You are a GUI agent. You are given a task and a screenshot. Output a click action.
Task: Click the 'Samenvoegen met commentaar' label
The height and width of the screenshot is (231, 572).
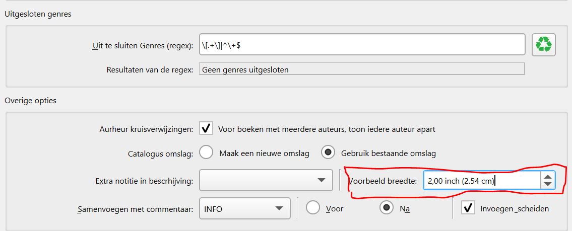click(x=137, y=209)
